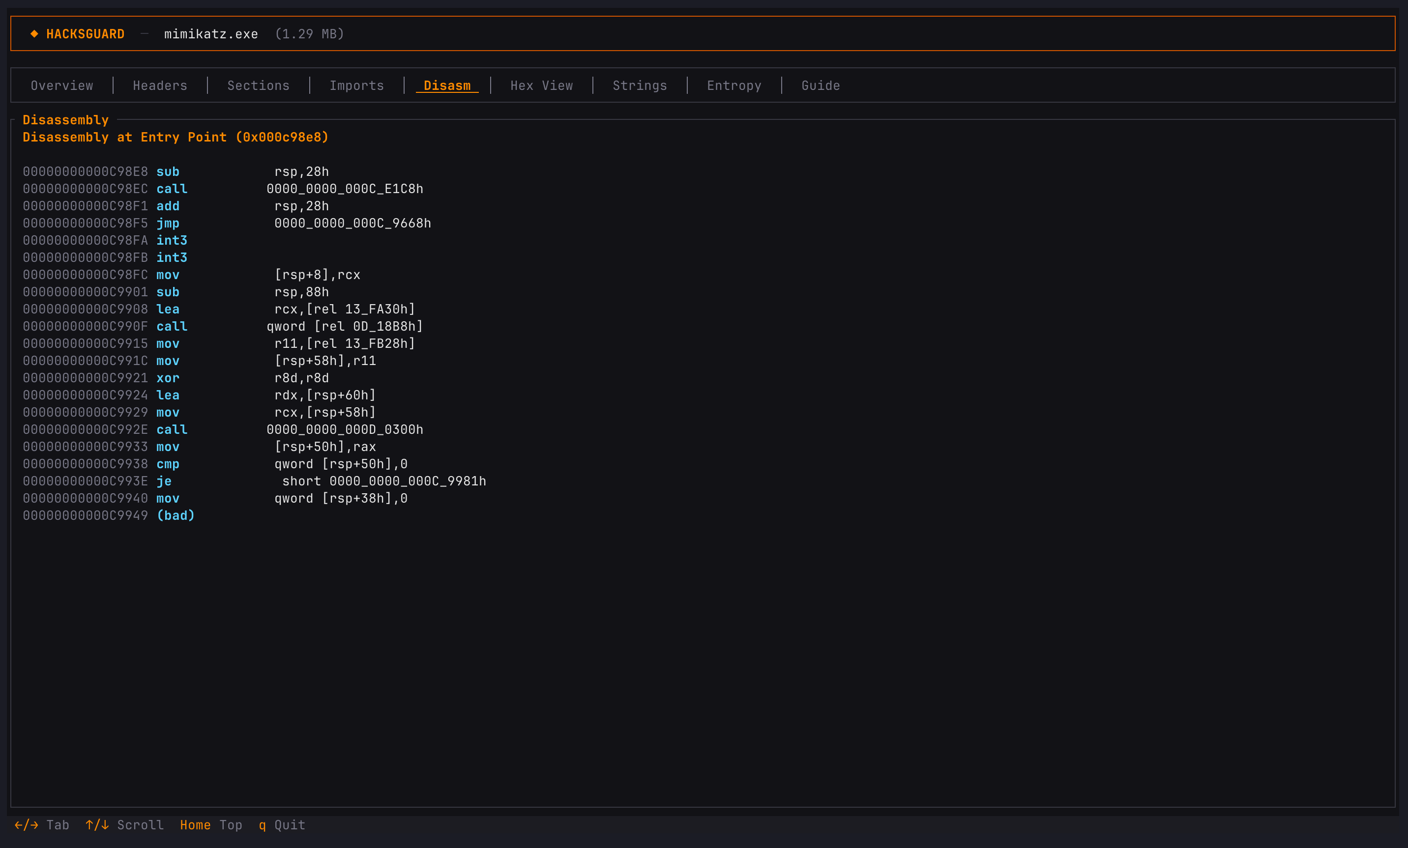Click the 'xor' mnemonic
Image resolution: width=1408 pixels, height=848 pixels.
168,378
